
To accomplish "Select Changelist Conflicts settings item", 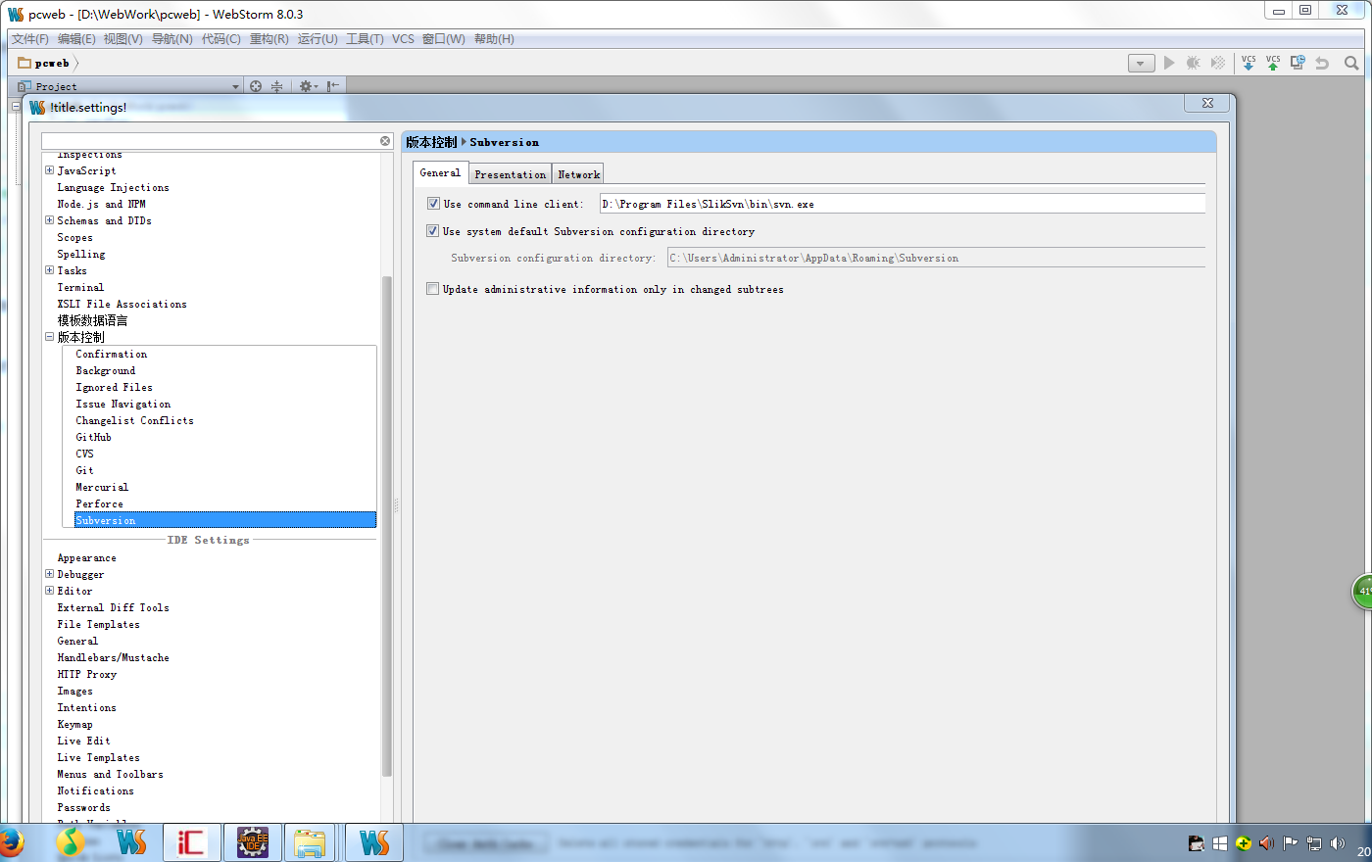I will [134, 420].
